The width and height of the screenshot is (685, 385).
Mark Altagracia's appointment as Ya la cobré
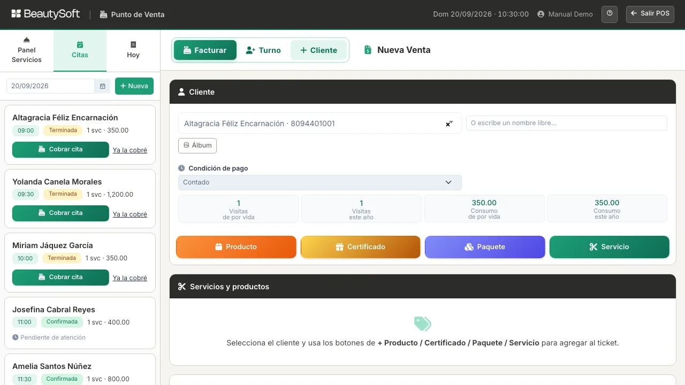130,150
